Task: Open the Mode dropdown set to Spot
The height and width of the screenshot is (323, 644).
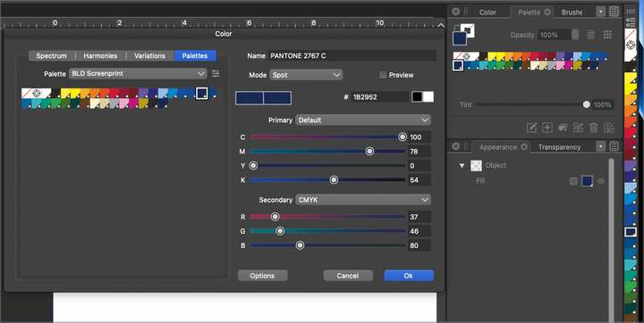Action: 306,75
